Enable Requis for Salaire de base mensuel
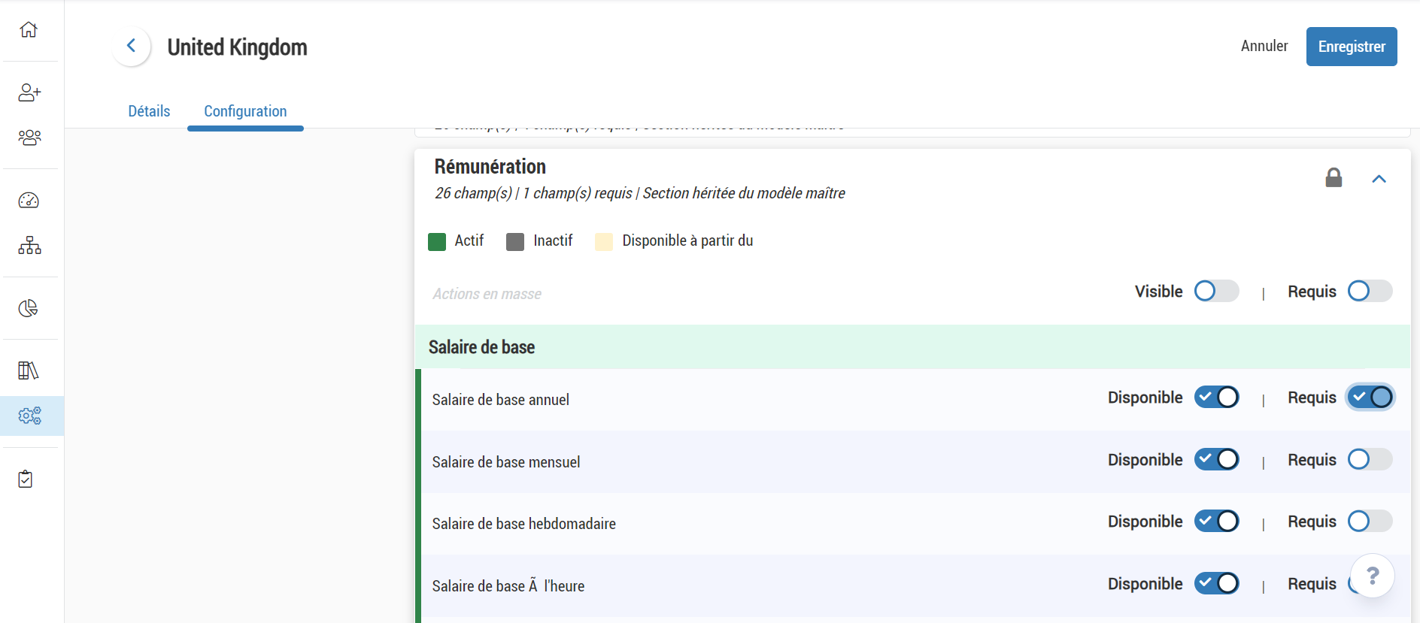Image resolution: width=1420 pixels, height=623 pixels. tap(1370, 459)
